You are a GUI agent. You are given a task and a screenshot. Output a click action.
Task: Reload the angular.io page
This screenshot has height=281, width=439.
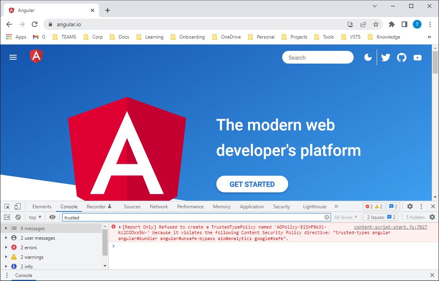coord(35,24)
